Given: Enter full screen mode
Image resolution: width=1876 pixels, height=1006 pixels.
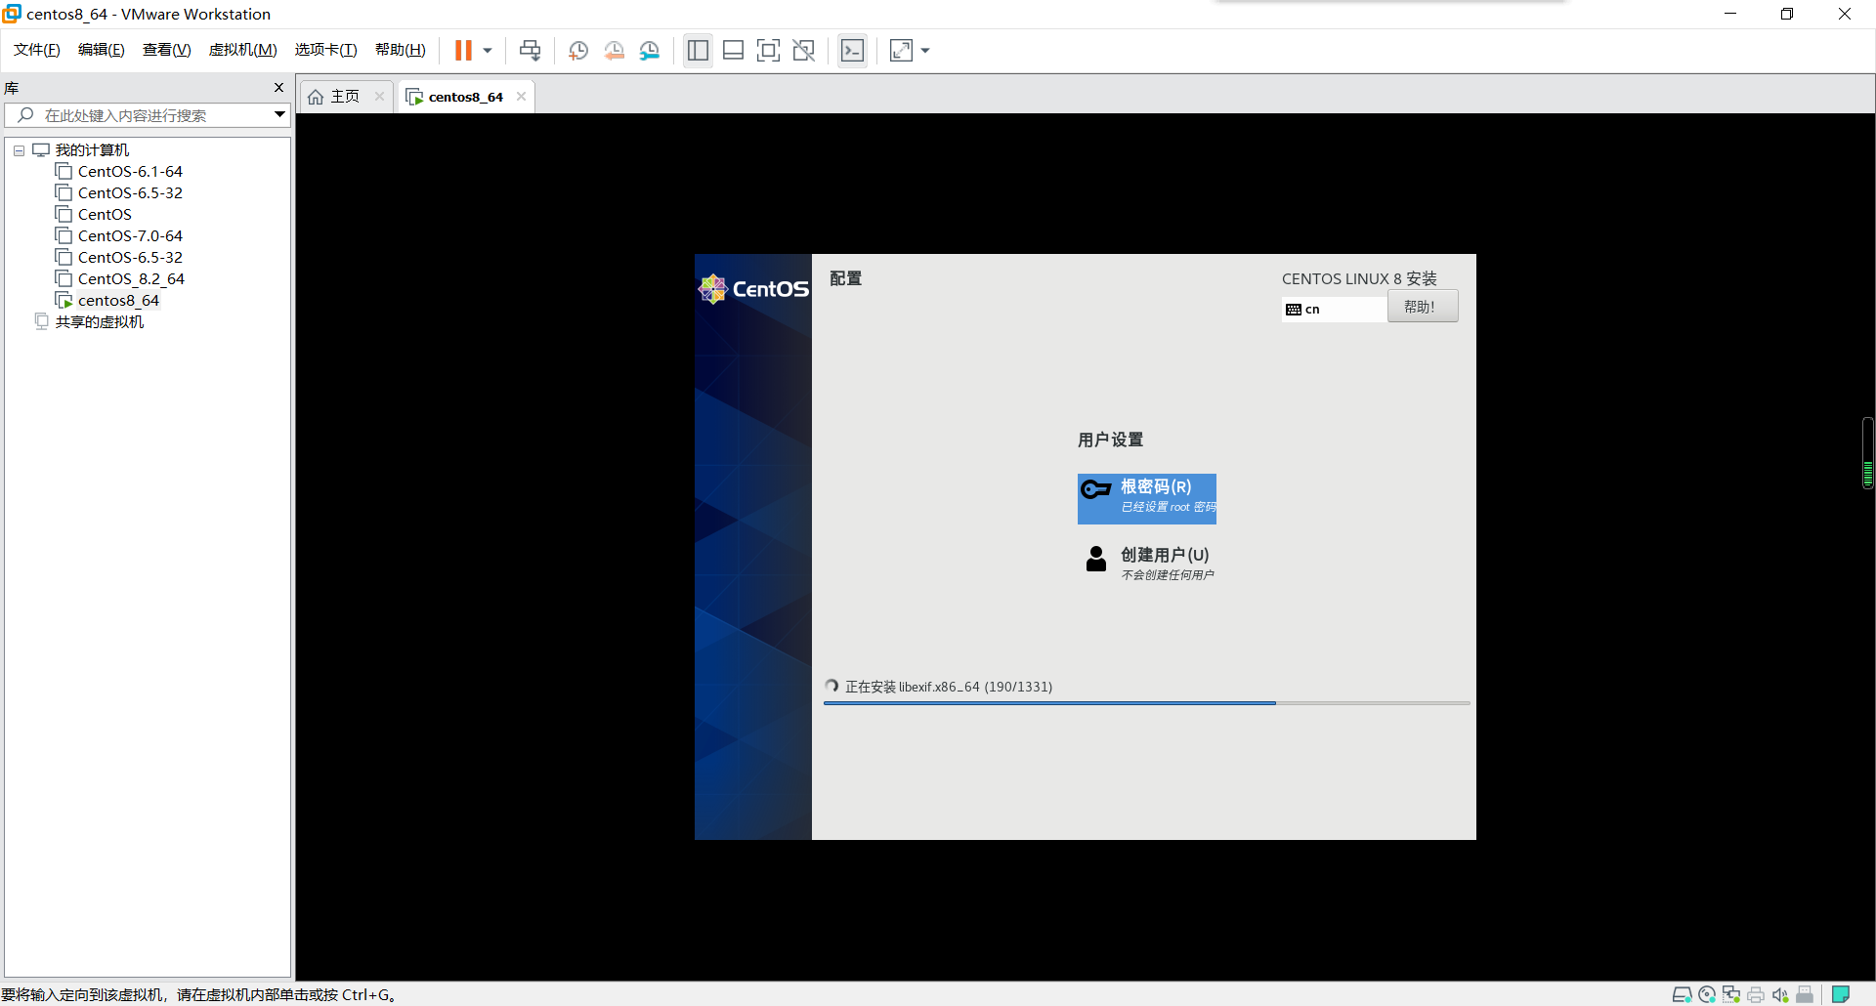Looking at the screenshot, I should [x=769, y=50].
